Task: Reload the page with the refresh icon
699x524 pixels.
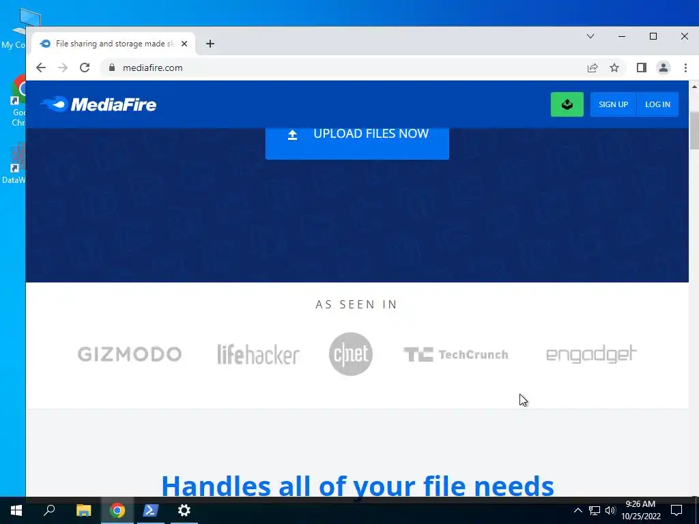Action: (85, 68)
